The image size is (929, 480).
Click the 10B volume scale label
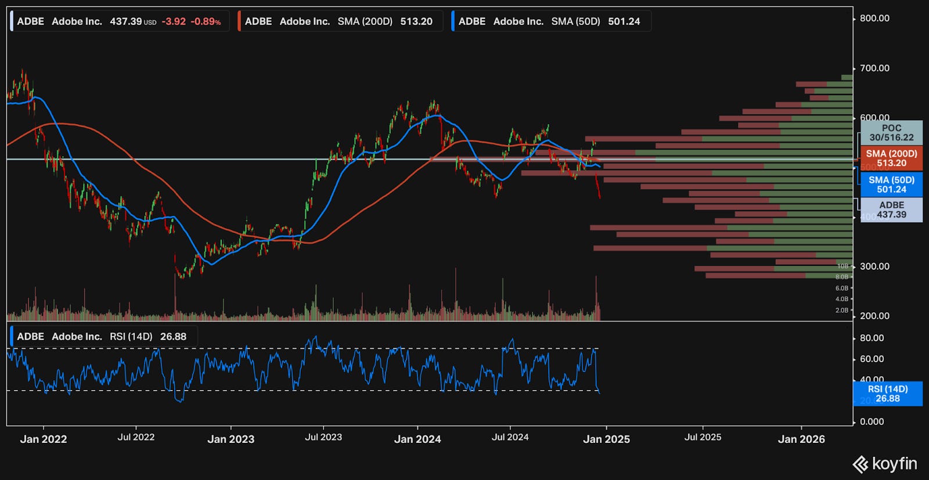pos(842,266)
